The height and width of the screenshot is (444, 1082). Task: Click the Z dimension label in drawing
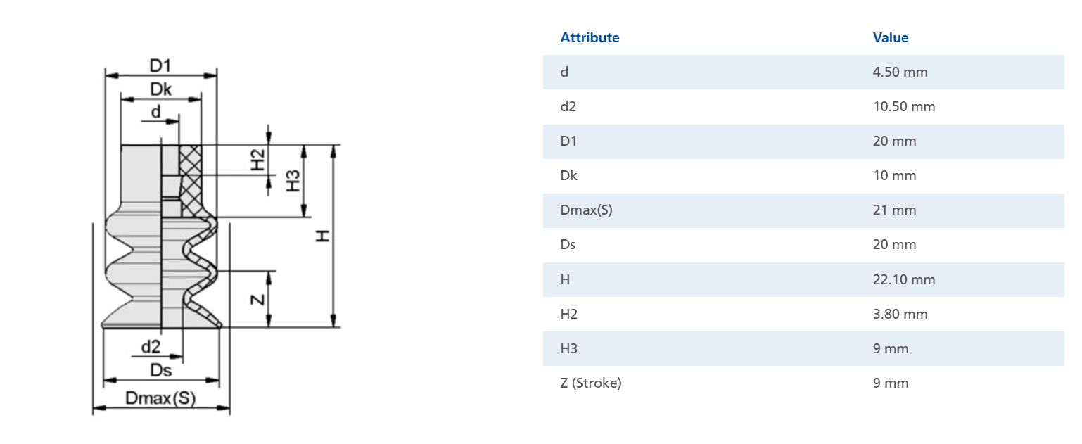point(258,299)
